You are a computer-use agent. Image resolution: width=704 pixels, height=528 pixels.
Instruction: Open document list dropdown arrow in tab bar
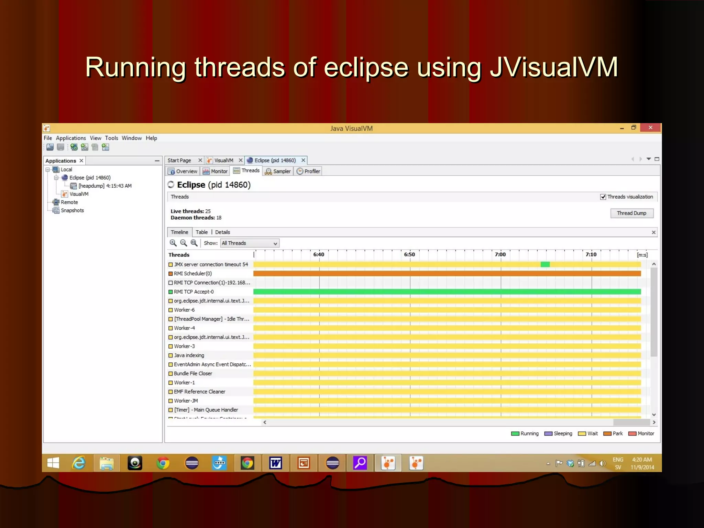[649, 159]
